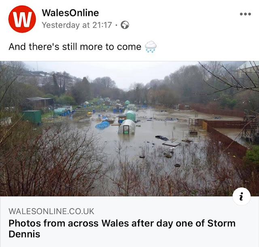
Task: Click the blue netting tunnels in the photo
Action: pyautogui.click(x=102, y=125)
